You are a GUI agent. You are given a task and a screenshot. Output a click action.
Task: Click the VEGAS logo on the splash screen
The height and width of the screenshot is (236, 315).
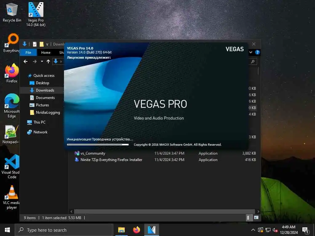click(x=234, y=49)
